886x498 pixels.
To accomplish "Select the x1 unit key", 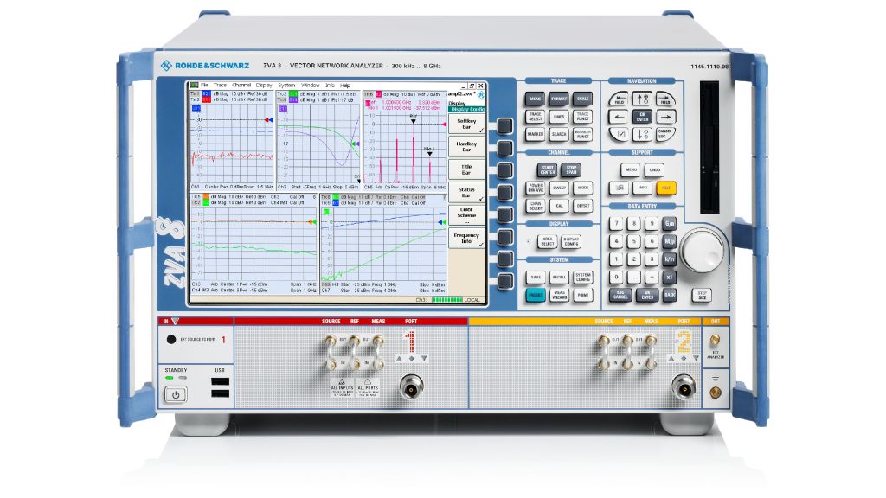I will 670,278.
